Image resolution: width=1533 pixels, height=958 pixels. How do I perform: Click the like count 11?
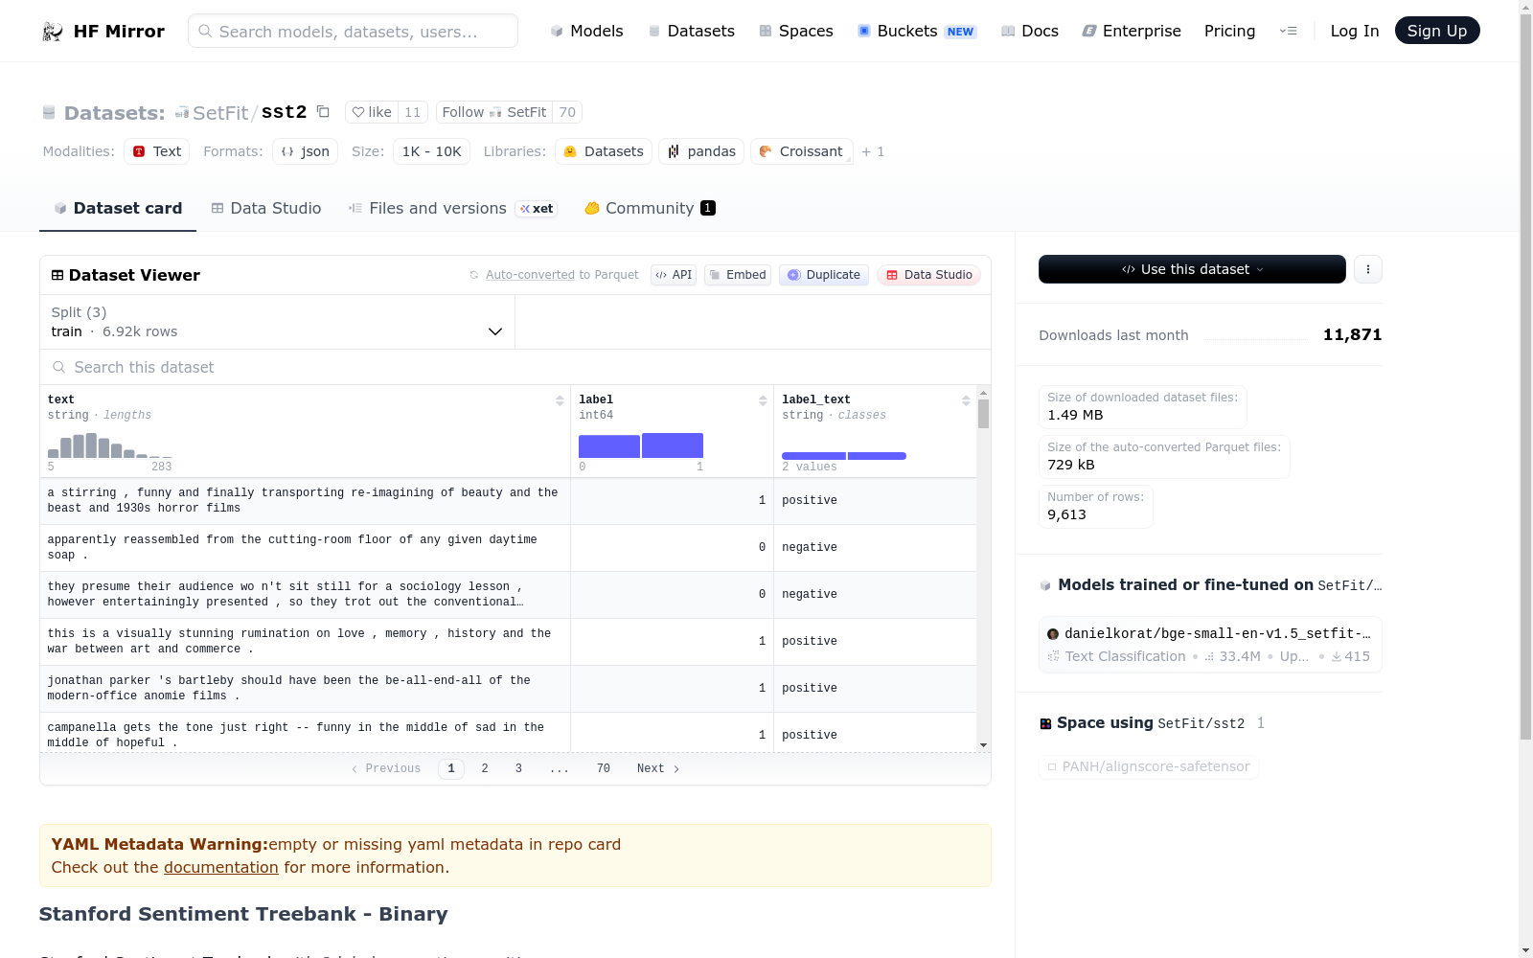pos(413,112)
